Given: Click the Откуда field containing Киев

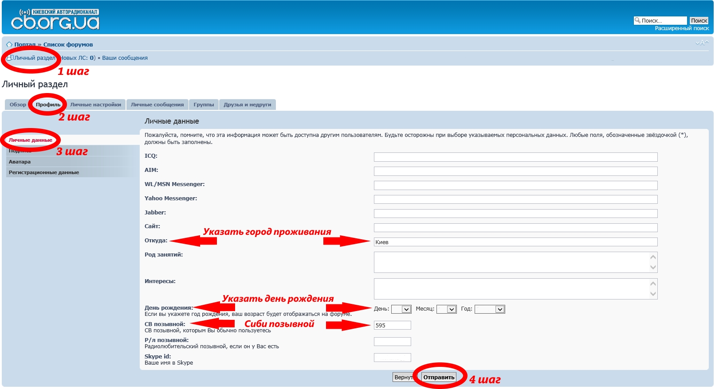Looking at the screenshot, I should point(515,242).
